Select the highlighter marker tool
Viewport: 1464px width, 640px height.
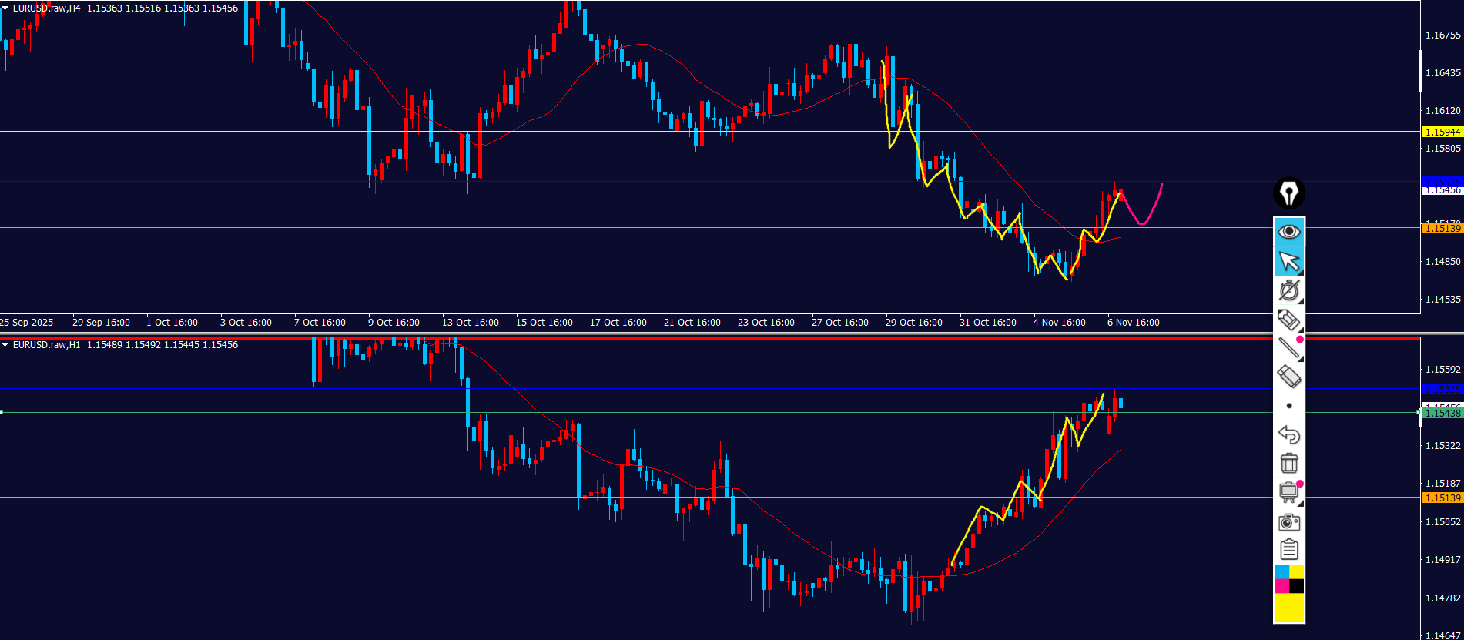[1288, 320]
